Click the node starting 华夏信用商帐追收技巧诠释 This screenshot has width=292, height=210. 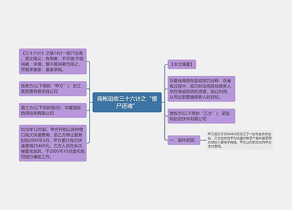pos(201,89)
